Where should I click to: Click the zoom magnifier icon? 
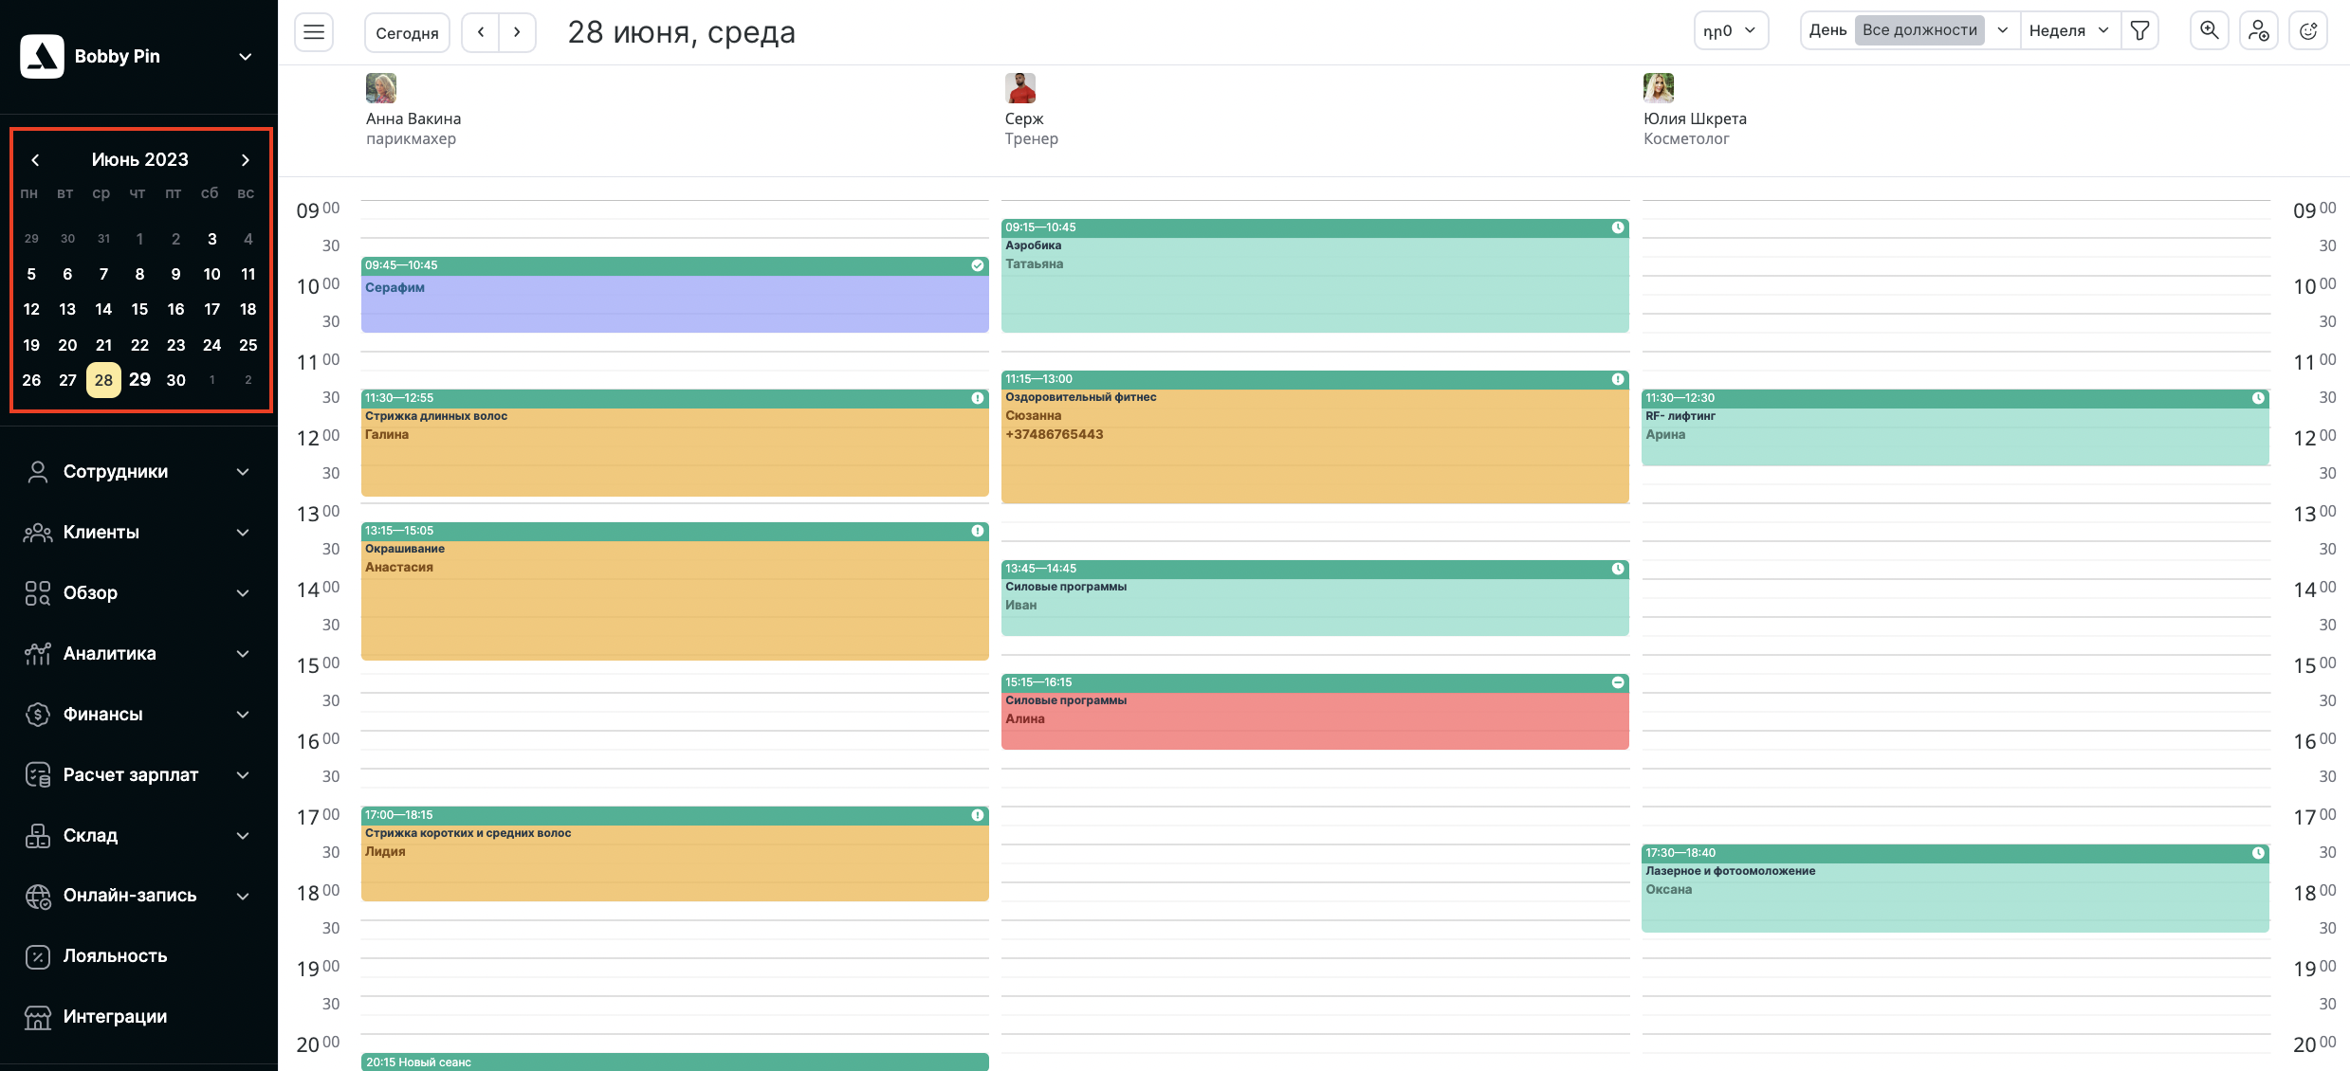point(2209,31)
